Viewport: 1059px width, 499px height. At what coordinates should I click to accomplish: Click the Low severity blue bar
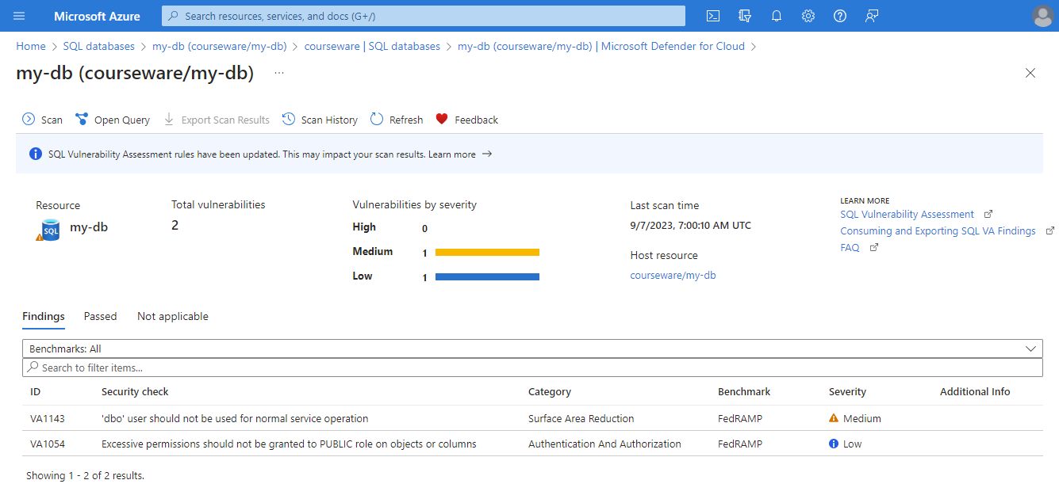click(x=487, y=277)
